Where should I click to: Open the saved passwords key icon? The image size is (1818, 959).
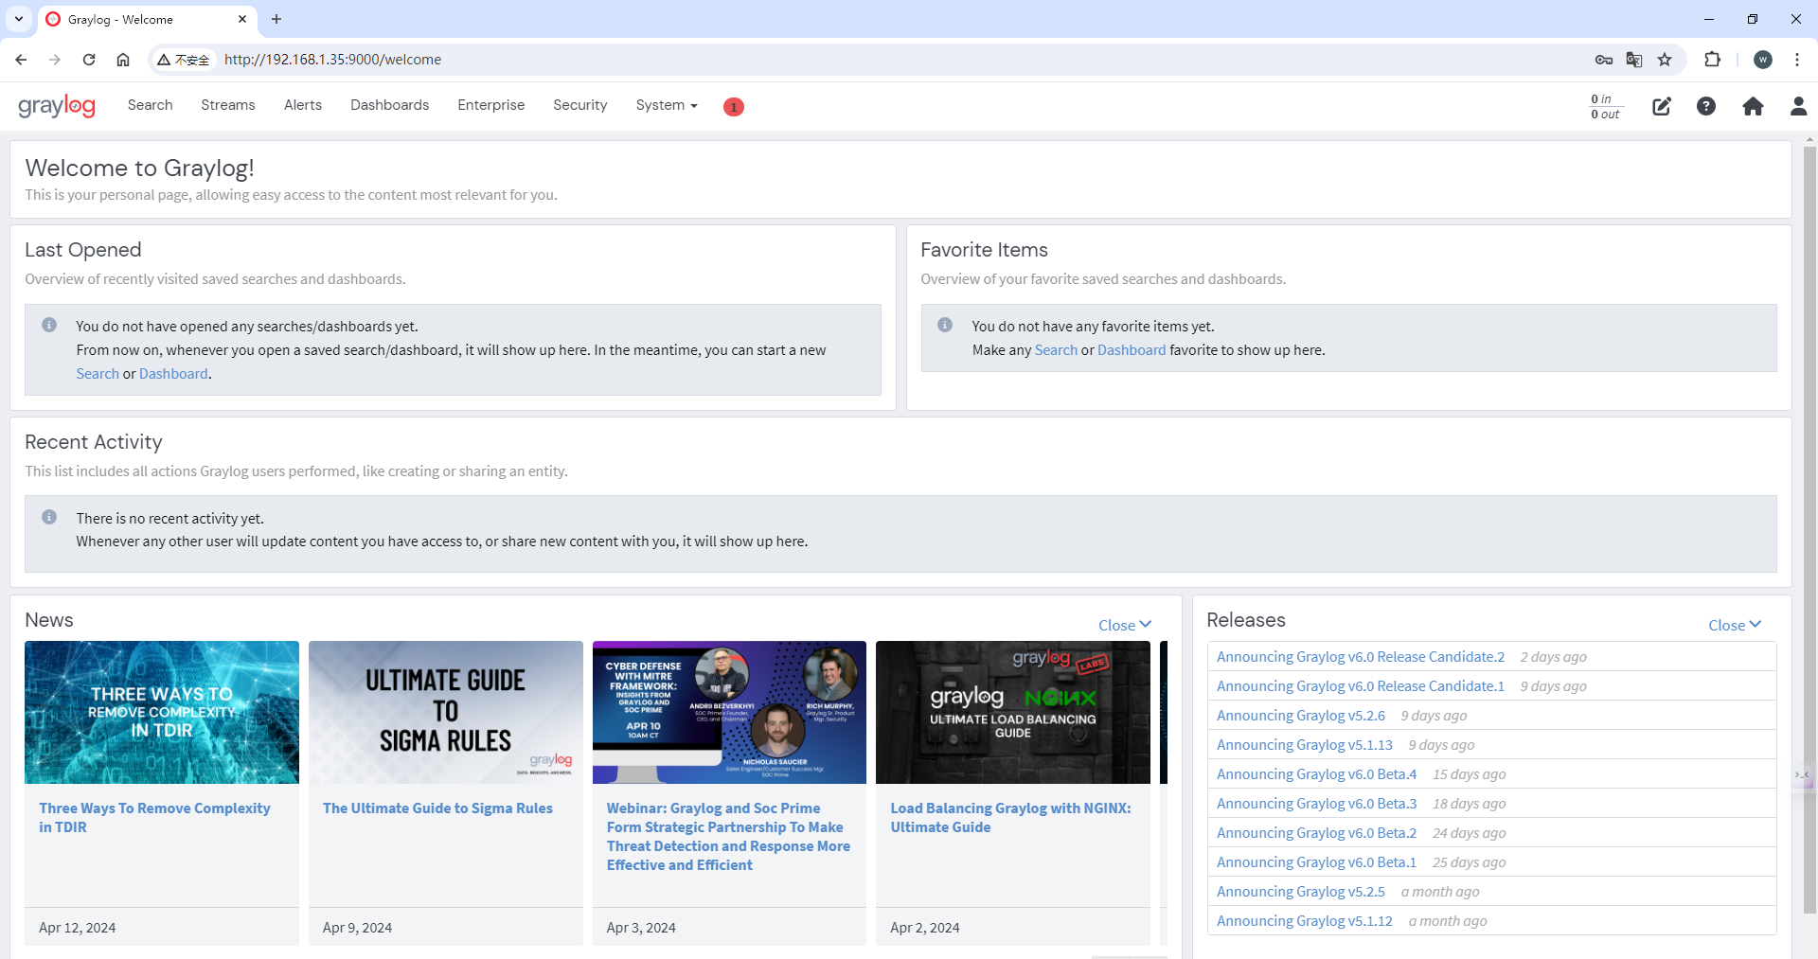1603,60
